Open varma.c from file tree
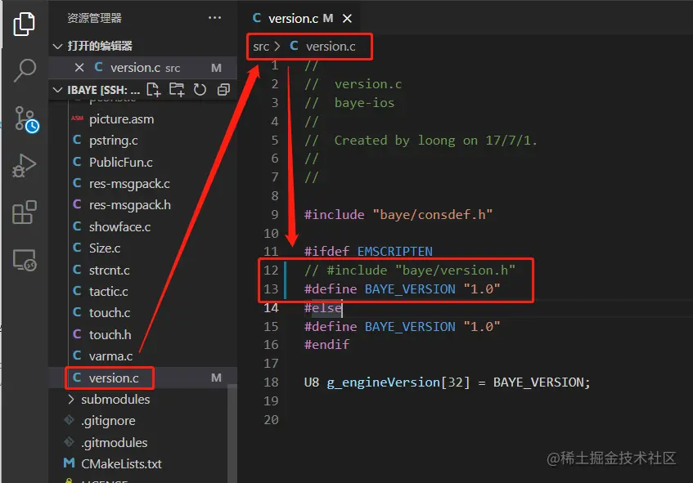The image size is (693, 483). point(111,356)
